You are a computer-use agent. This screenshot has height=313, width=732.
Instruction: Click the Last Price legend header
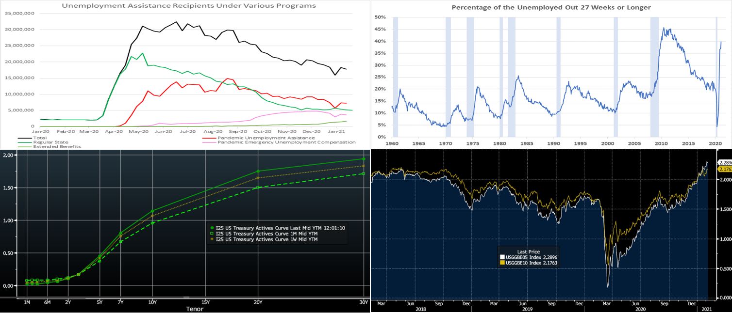[x=529, y=252]
